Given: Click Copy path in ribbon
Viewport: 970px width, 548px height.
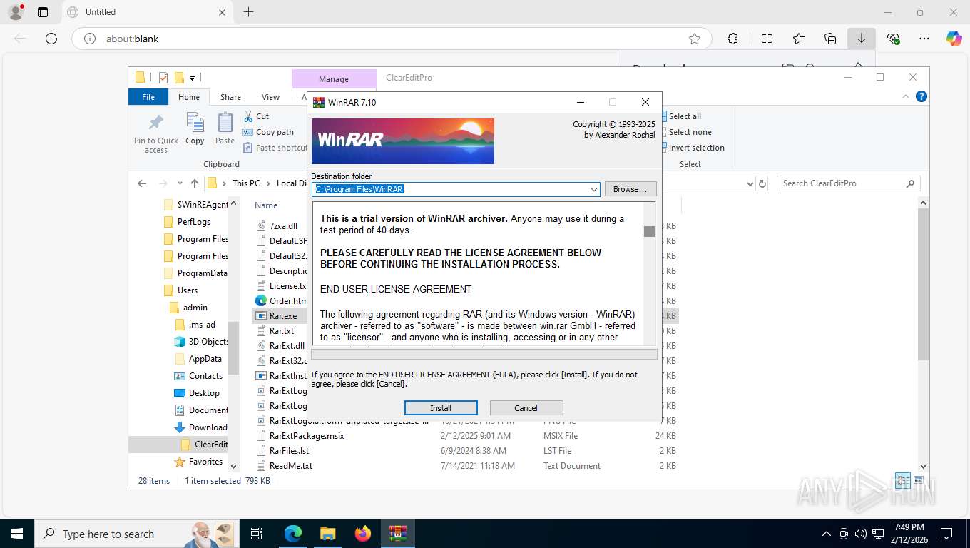Looking at the screenshot, I should point(268,132).
